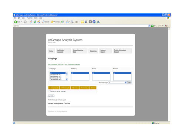Image resolution: width=185 pixels, height=139 pixels.
Task: Expand the Links toolbar chevron
Action: click(x=163, y=25)
